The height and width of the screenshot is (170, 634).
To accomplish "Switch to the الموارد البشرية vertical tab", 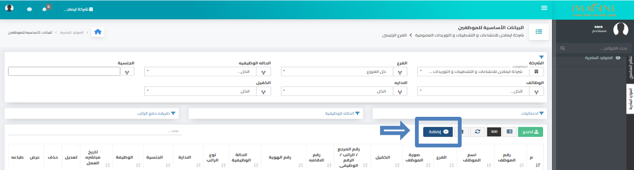I will click(630, 99).
